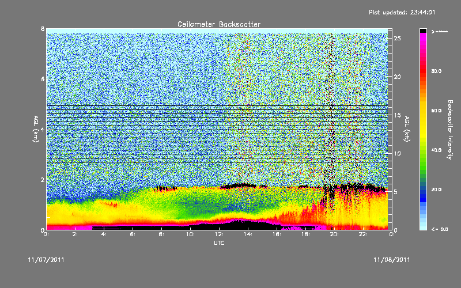
Task: Click the "22:" UTC hour tick label
Action: [x=363, y=234]
